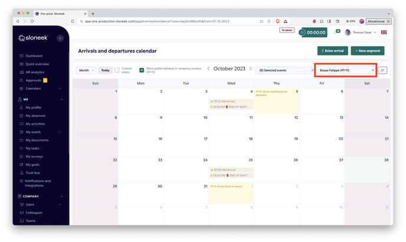Start the 00:00:00 timer play button
The height and width of the screenshot is (242, 406).
(x=302, y=32)
